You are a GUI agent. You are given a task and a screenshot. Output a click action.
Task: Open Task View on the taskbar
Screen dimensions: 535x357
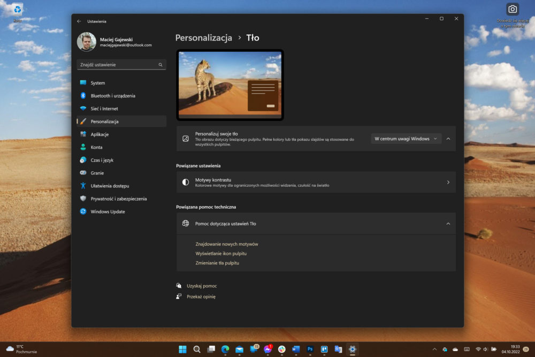(211, 349)
